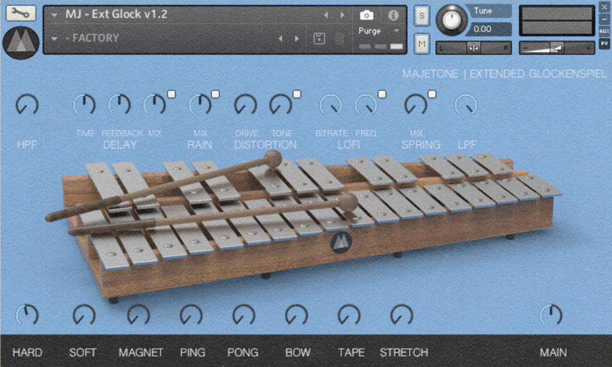The height and width of the screenshot is (367, 612).
Task: Click the Majetone badge on glockenspiel
Action: [341, 242]
